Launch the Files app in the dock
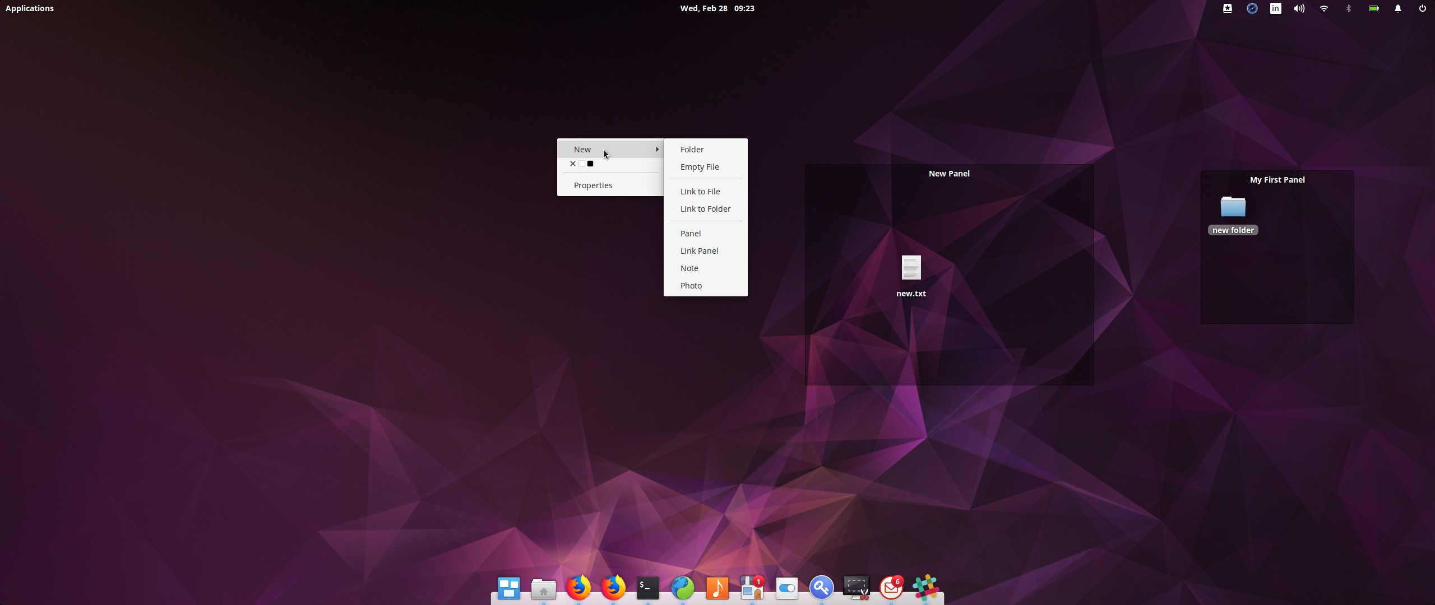 (x=544, y=588)
